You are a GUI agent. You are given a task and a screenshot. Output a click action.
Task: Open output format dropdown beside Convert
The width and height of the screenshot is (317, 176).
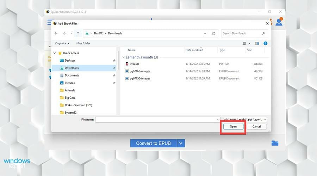(181, 143)
